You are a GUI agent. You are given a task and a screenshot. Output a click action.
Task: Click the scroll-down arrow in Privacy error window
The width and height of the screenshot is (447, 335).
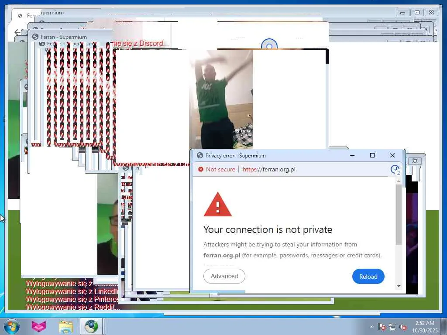(x=399, y=286)
